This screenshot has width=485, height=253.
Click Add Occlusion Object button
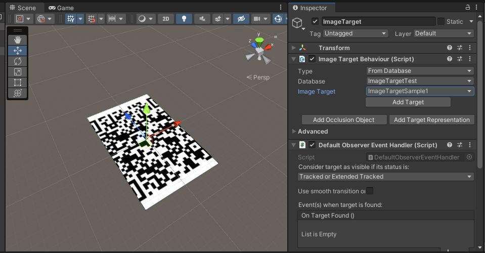tap(344, 120)
